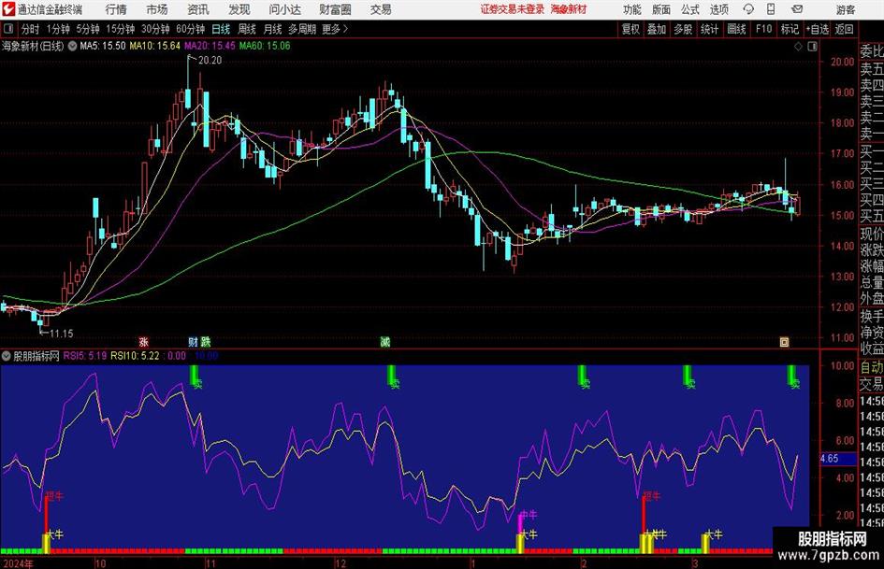The height and width of the screenshot is (569, 884).
Task: Select the 30分钟 period tab
Action: pos(155,29)
